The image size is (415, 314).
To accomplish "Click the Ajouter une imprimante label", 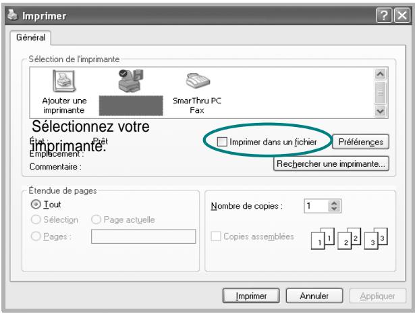I will [x=64, y=105].
